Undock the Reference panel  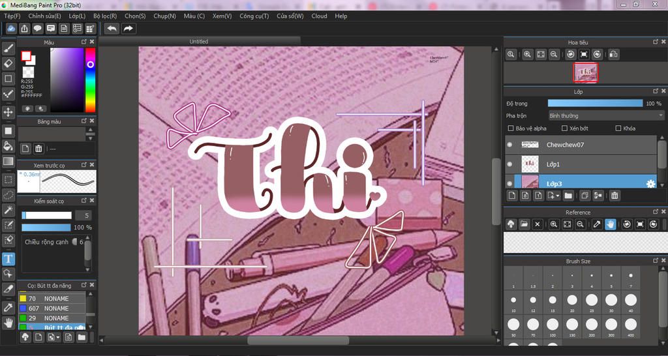pyautogui.click(x=655, y=212)
